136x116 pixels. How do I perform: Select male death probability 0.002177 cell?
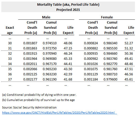click(30, 79)
